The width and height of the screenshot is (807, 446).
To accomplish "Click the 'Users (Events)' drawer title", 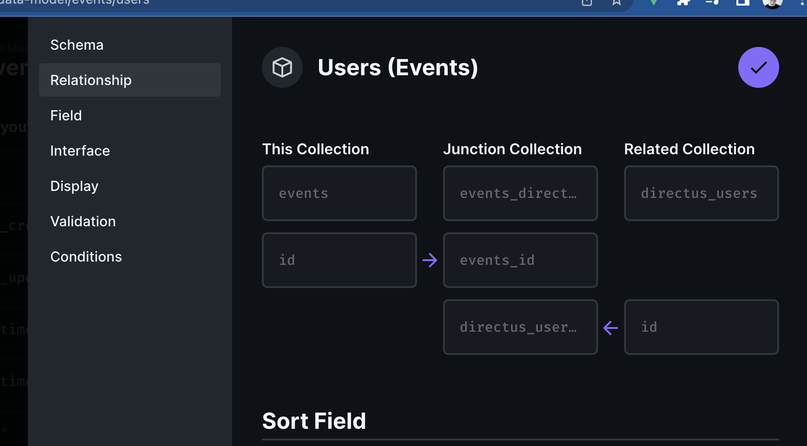I will pos(398,67).
